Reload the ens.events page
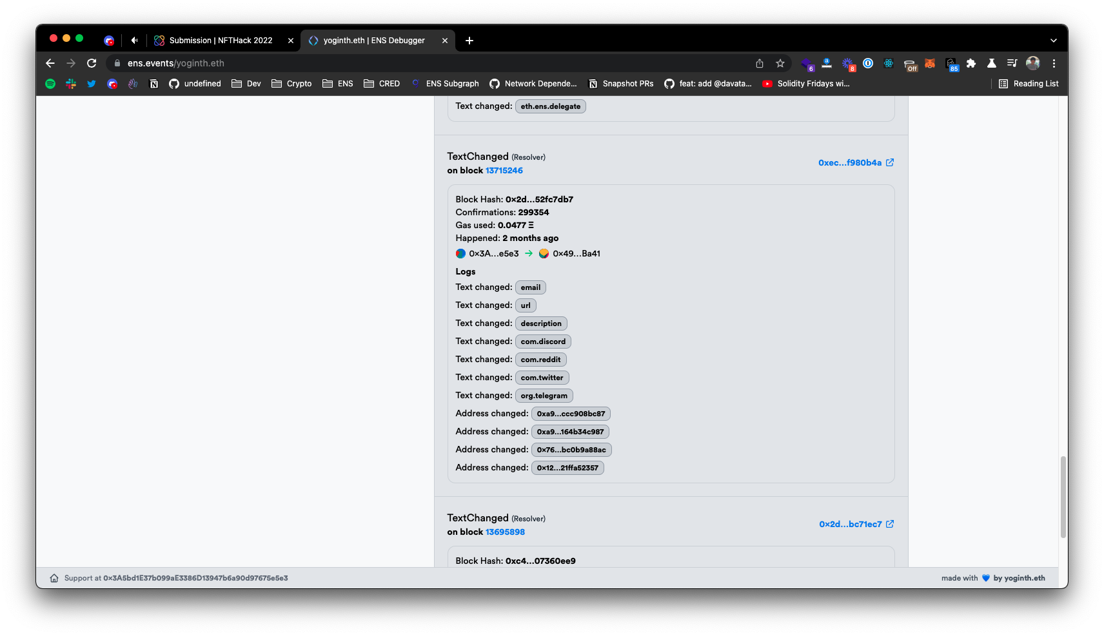Viewport: 1104px width, 636px height. pos(92,63)
